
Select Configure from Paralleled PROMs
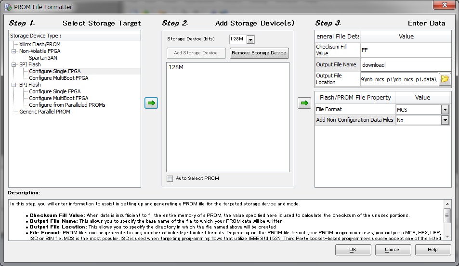[x=67, y=105]
